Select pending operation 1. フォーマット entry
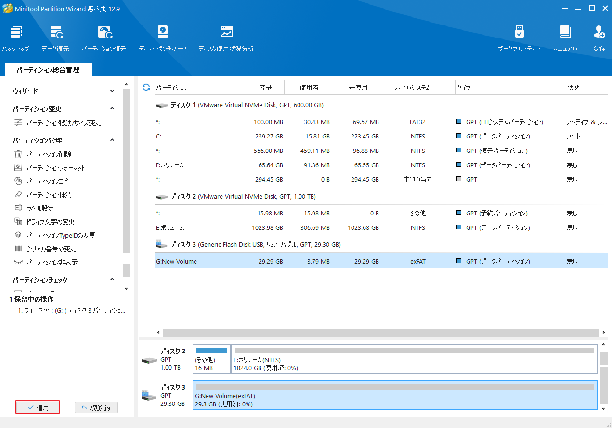 [72, 311]
